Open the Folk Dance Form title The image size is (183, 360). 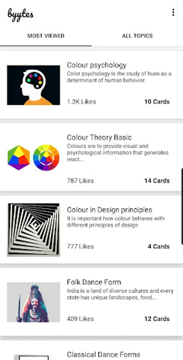[94, 282]
